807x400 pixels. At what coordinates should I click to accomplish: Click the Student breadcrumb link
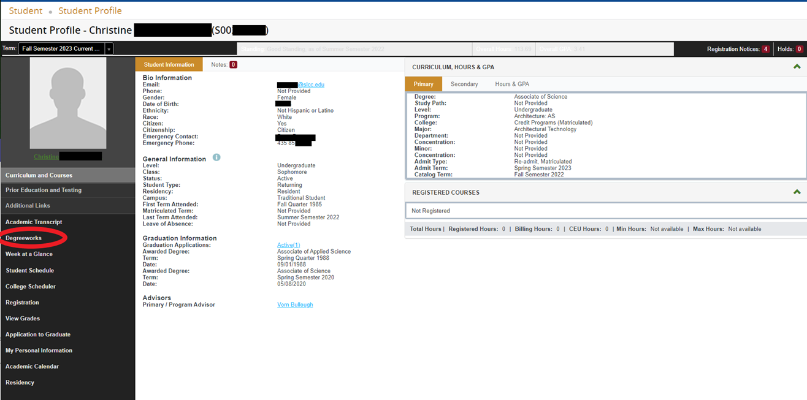[26, 11]
